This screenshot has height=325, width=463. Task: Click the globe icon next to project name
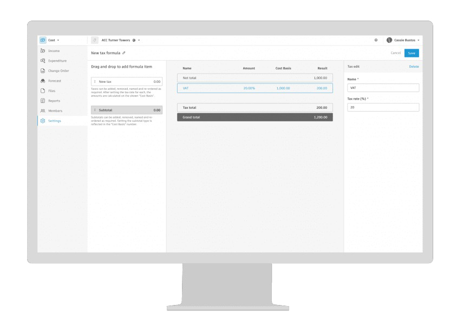click(134, 40)
